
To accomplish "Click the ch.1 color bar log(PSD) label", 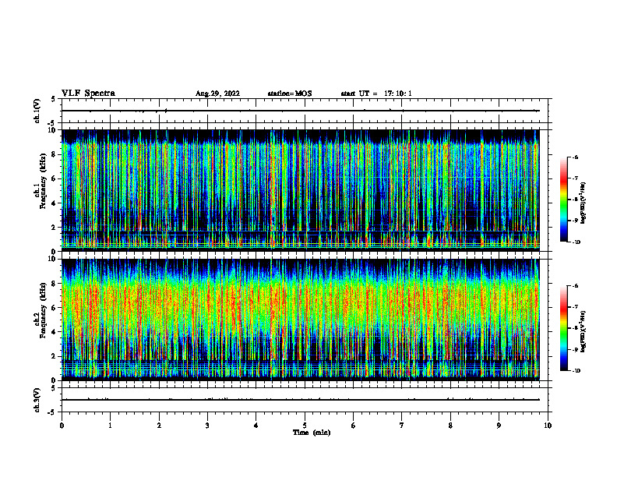I will [584, 203].
